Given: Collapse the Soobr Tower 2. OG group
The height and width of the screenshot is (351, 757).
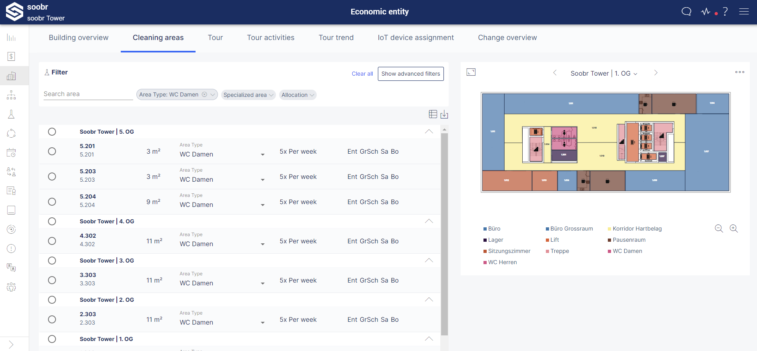Looking at the screenshot, I should [429, 300].
